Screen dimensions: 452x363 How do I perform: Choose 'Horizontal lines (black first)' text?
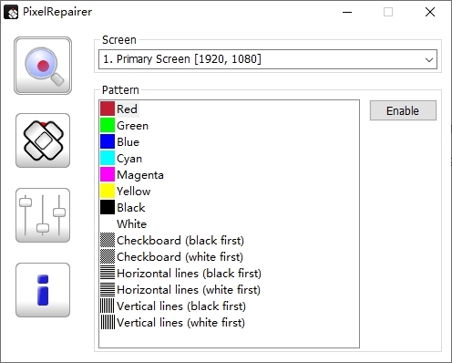(189, 274)
